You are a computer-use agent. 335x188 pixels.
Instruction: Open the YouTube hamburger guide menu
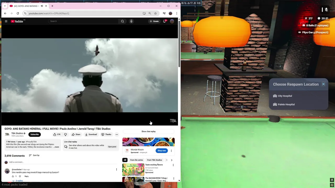pyautogui.click(x=6, y=21)
